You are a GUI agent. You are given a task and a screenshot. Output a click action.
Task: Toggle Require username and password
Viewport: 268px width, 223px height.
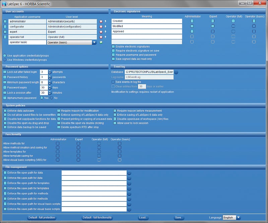point(113,55)
